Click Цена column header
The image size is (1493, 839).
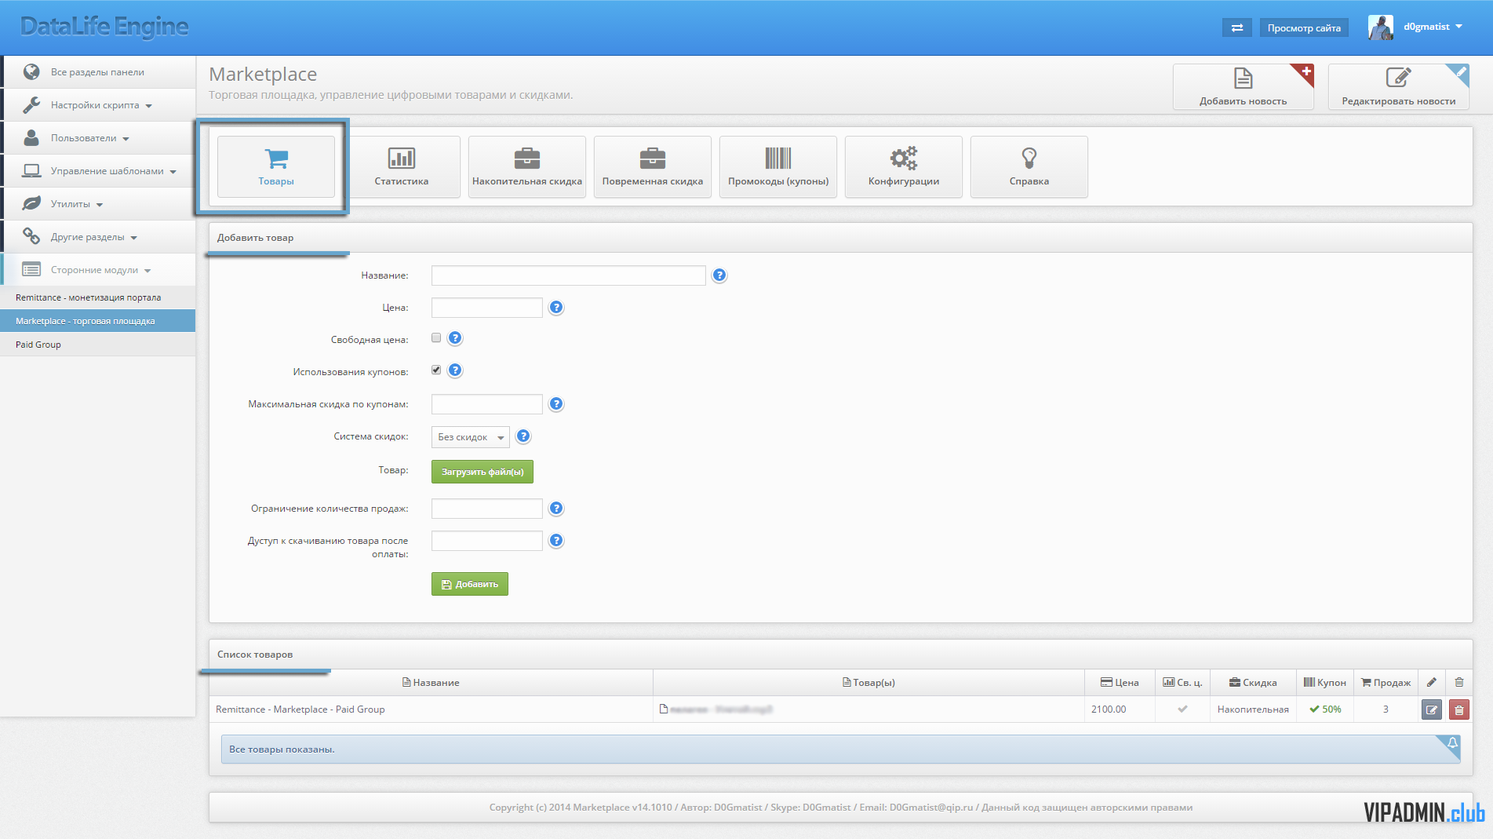click(x=1120, y=683)
